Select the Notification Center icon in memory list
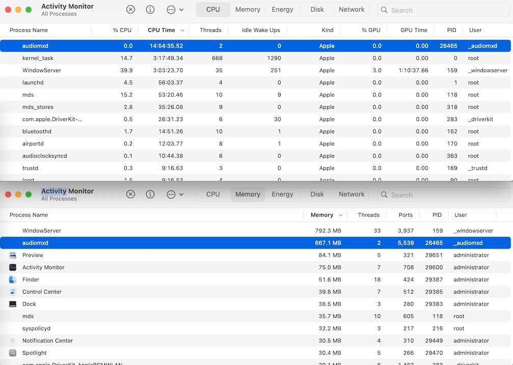The height and width of the screenshot is (365, 513). coord(13,341)
